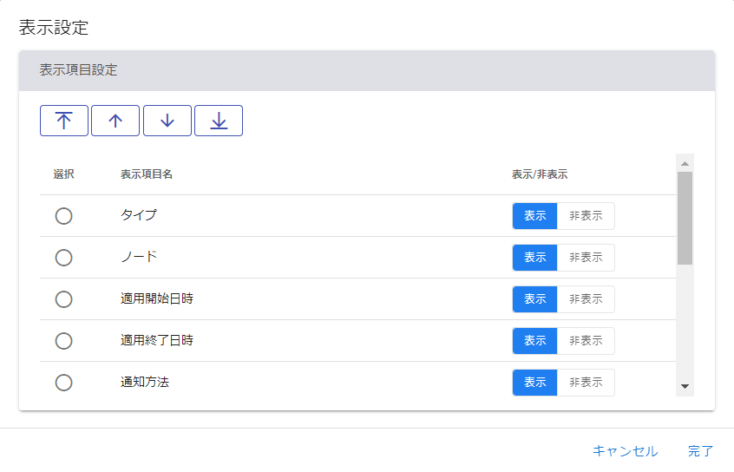Choose the 適用開始日時 radio button

pos(63,299)
